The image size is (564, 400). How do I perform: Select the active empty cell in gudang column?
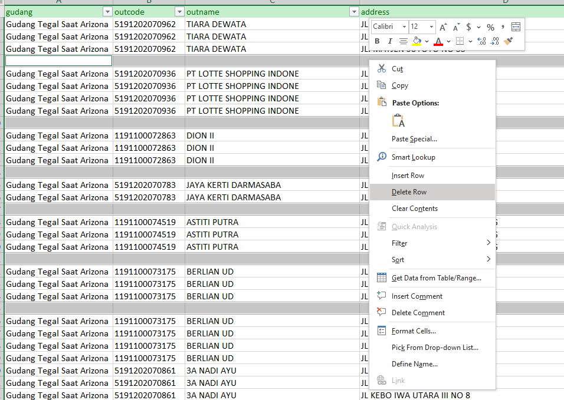point(58,61)
